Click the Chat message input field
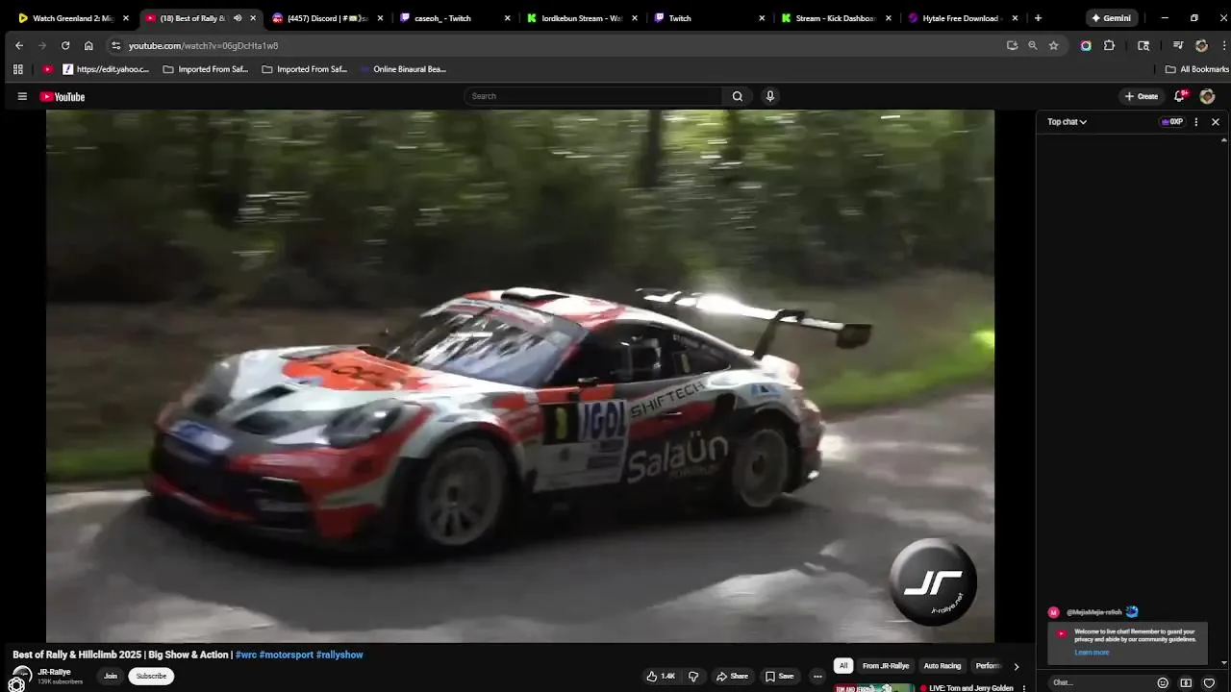1231x692 pixels. 1101,683
